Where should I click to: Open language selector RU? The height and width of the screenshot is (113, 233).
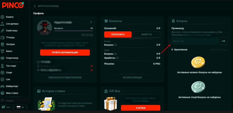click(x=20, y=107)
